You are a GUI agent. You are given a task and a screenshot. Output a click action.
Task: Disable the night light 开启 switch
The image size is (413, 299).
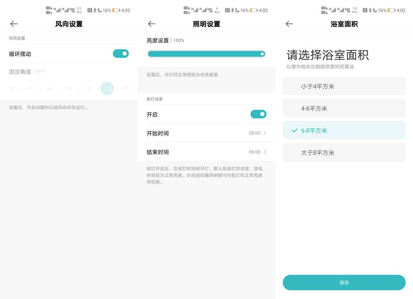point(258,114)
